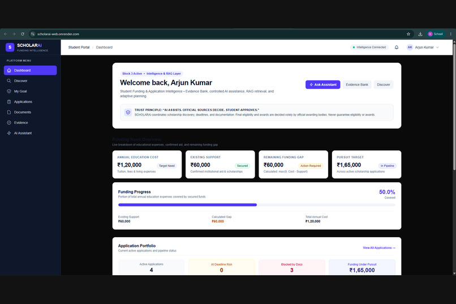Click the 50.0% Covered figure
The width and height of the screenshot is (456, 304).
point(387,192)
